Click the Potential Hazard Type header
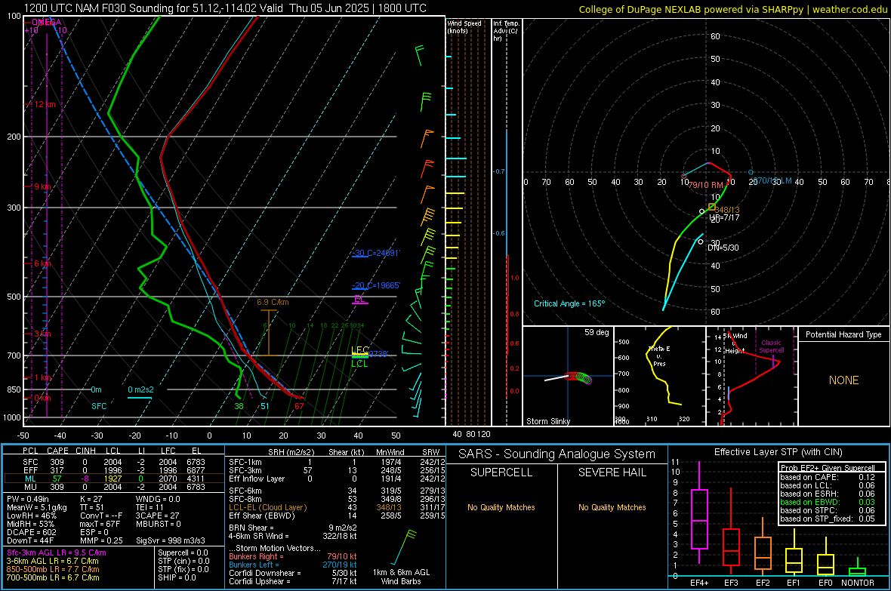The width and height of the screenshot is (891, 591). (x=843, y=334)
